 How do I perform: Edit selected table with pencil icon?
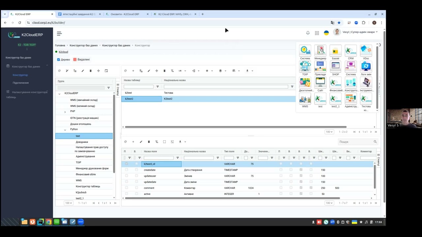pyautogui.click(x=149, y=71)
